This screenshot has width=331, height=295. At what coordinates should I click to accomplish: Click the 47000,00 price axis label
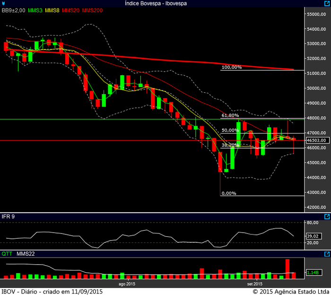point(316,133)
